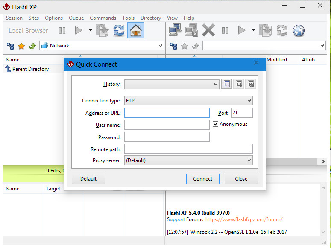
Task: Open the Commands menu
Action: point(103,18)
